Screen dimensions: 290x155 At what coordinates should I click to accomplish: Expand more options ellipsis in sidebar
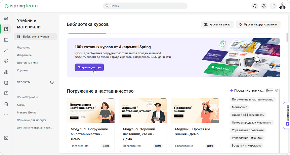6,115
